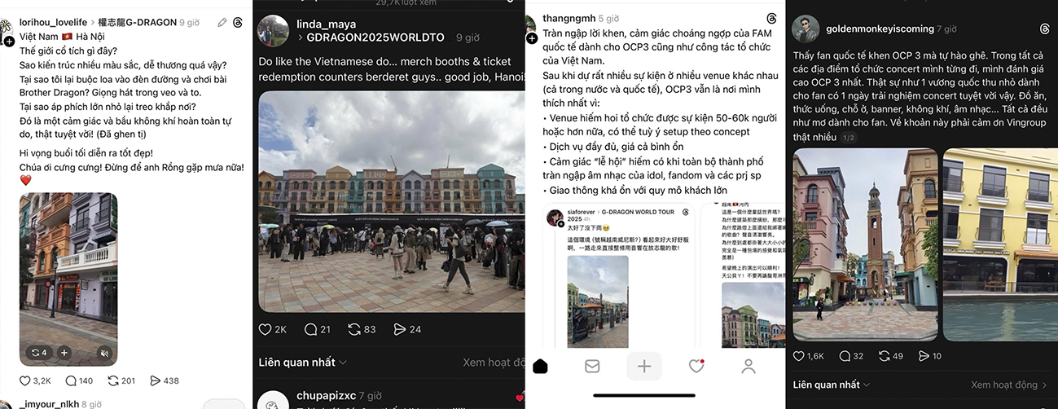Open the profile tab in bottom navigation
Screen dimensions: 1058x409
click(748, 367)
